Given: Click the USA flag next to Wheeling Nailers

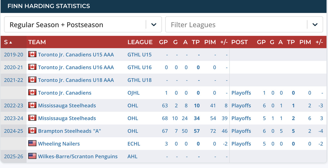Looking at the screenshot, I should tap(32, 143).
